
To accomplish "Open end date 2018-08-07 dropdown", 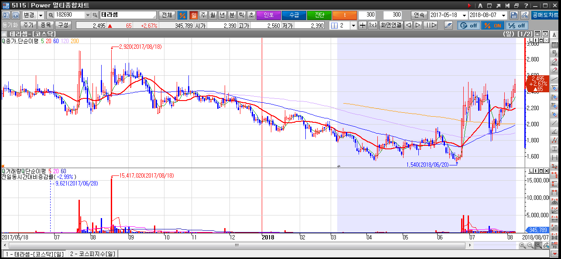I will pyautogui.click(x=504, y=15).
